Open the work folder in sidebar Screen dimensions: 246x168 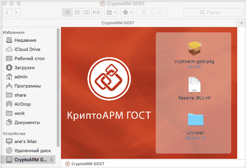tap(15, 113)
